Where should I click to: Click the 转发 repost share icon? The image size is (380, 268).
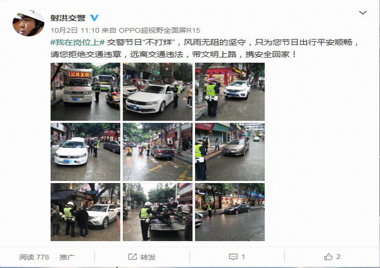click(132, 257)
